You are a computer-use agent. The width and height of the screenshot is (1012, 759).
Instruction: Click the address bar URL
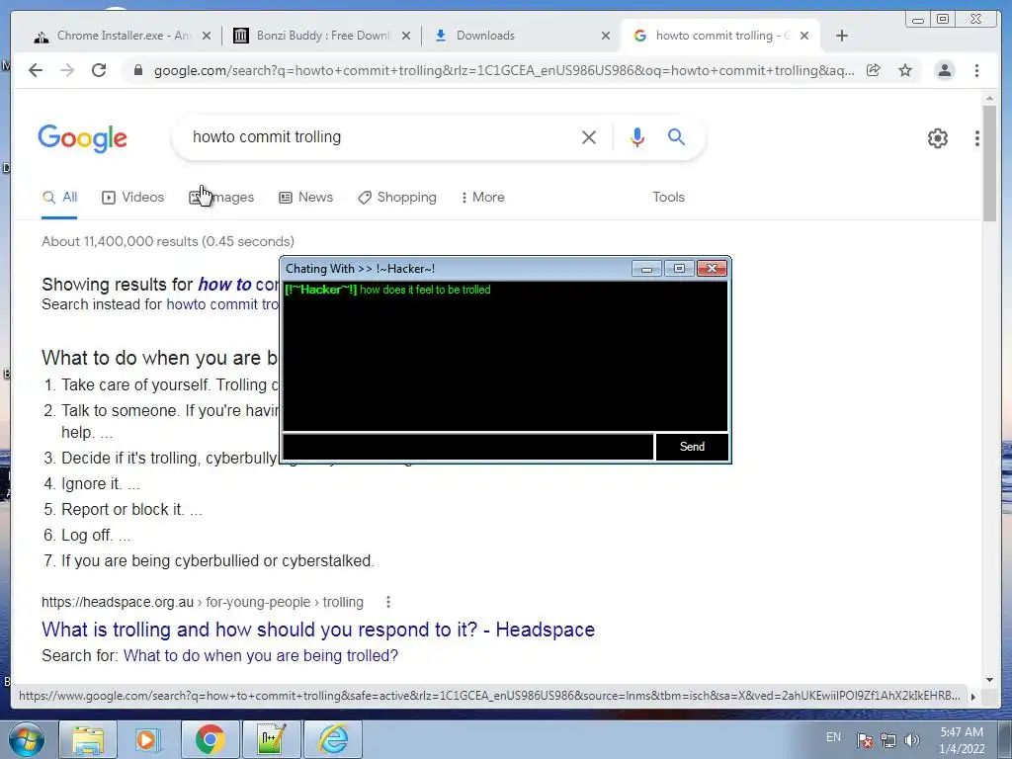click(x=503, y=70)
